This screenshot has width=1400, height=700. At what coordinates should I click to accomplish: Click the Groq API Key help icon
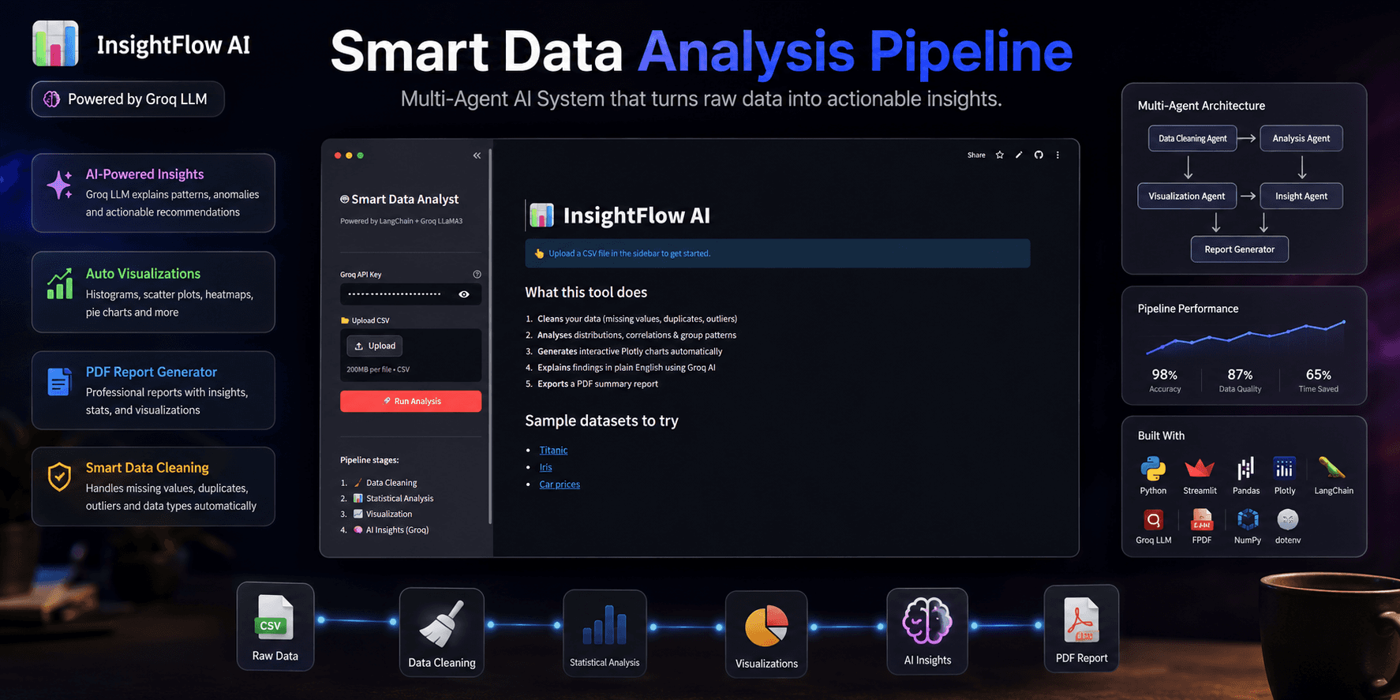click(477, 275)
